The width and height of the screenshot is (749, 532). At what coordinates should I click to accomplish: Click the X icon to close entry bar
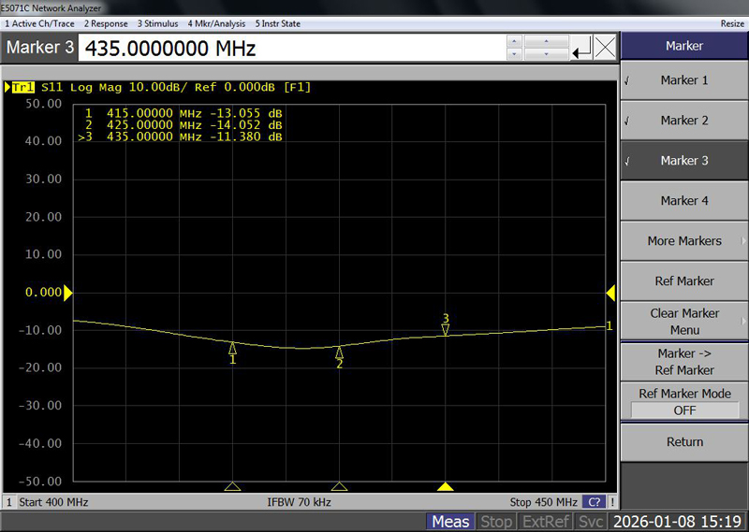coord(606,47)
